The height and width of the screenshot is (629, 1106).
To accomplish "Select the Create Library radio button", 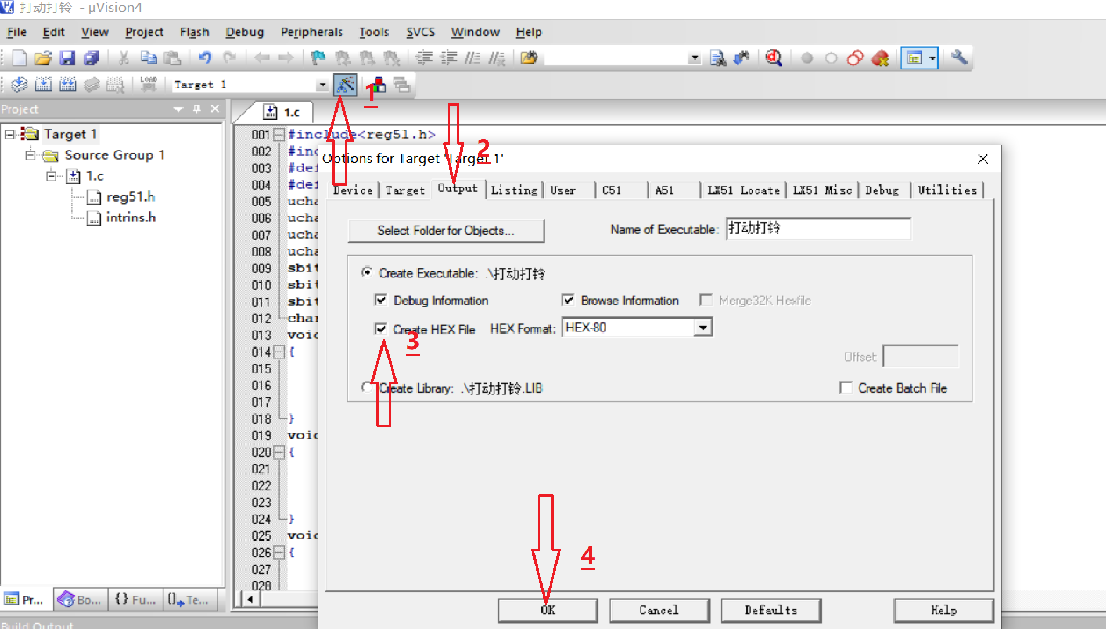I will click(367, 387).
